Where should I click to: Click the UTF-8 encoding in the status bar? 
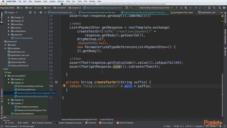(x=189, y=126)
